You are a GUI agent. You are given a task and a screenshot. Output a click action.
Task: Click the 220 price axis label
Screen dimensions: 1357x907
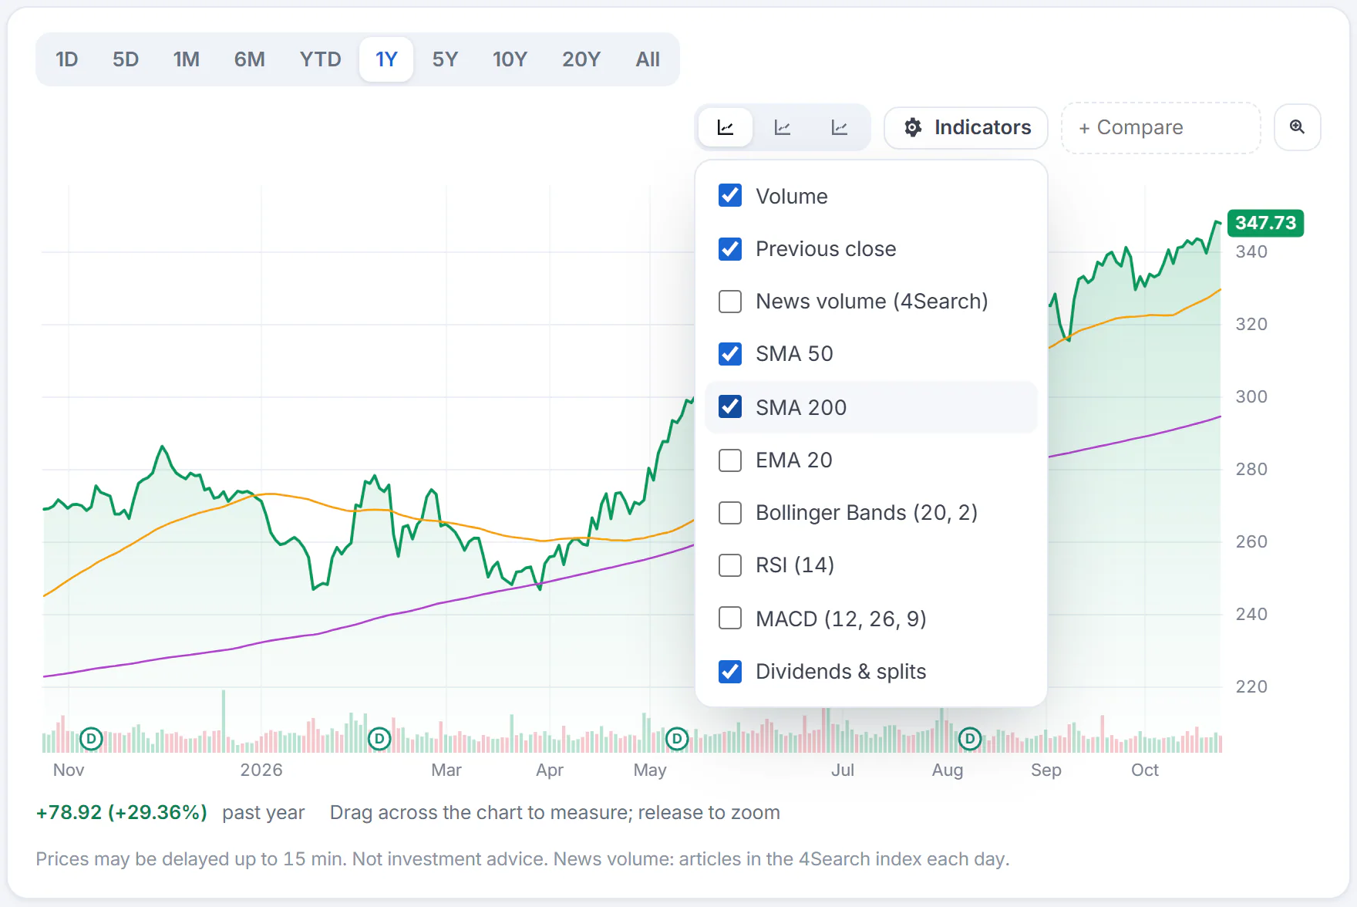pyautogui.click(x=1251, y=687)
